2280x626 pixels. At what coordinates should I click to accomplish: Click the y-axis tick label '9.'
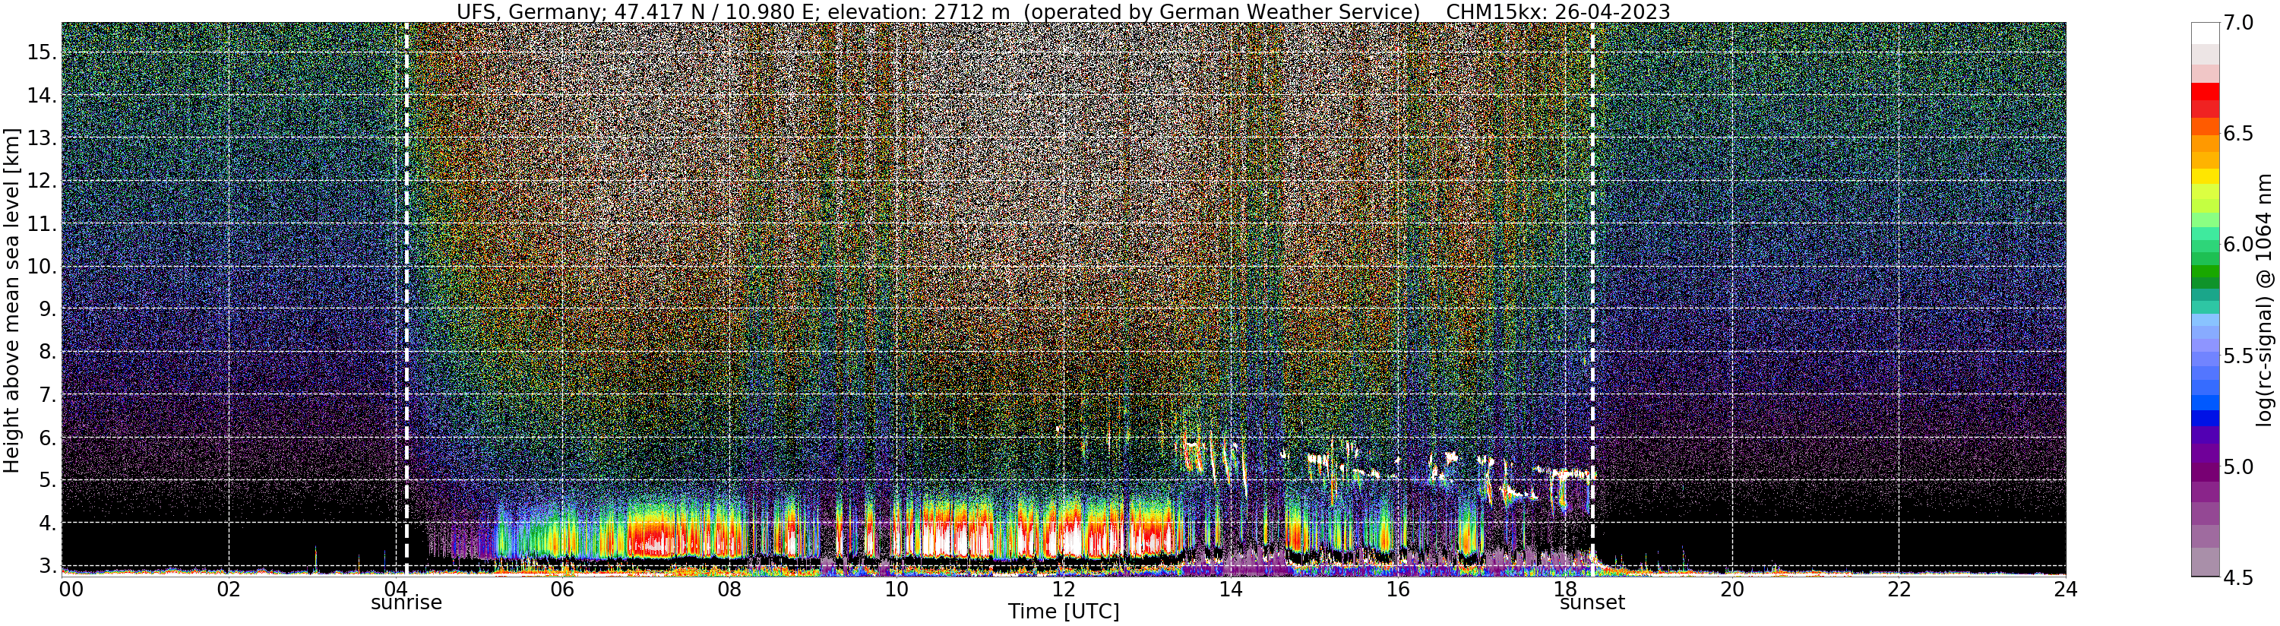coord(48,309)
